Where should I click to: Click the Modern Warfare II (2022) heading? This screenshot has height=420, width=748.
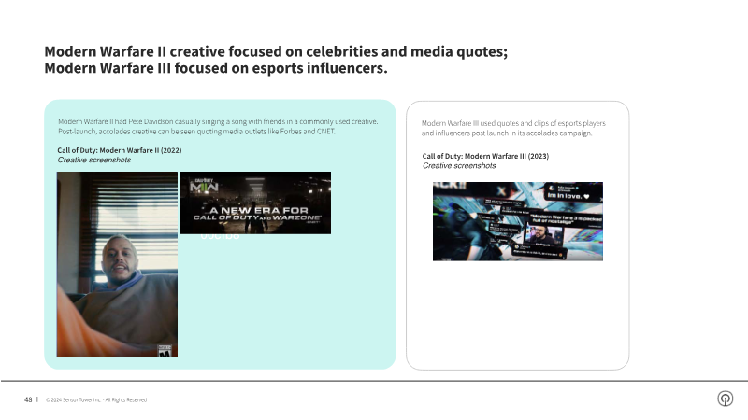coord(119,150)
